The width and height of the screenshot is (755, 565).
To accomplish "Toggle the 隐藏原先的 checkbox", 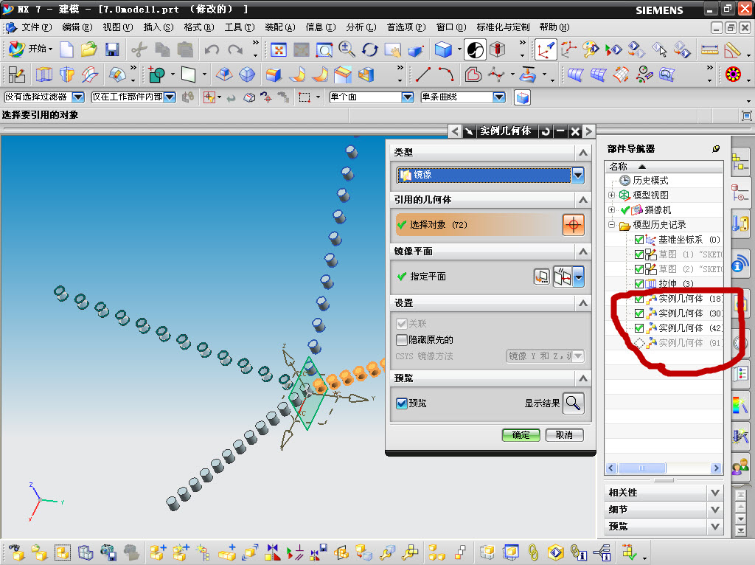I will pyautogui.click(x=402, y=340).
